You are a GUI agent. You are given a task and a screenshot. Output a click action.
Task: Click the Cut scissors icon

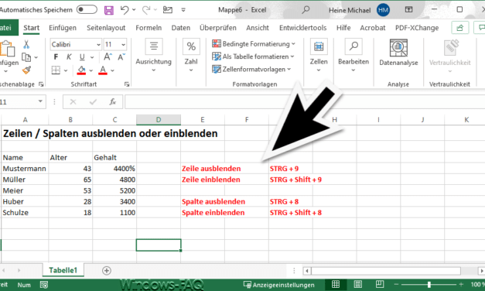26,45
